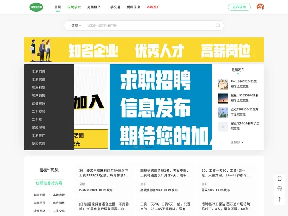
Task: Open post 工资一天70，工资5天一结
Action: (165, 206)
